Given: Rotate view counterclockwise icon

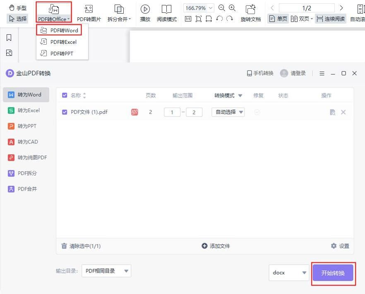Looking at the screenshot, I should pos(219,19).
